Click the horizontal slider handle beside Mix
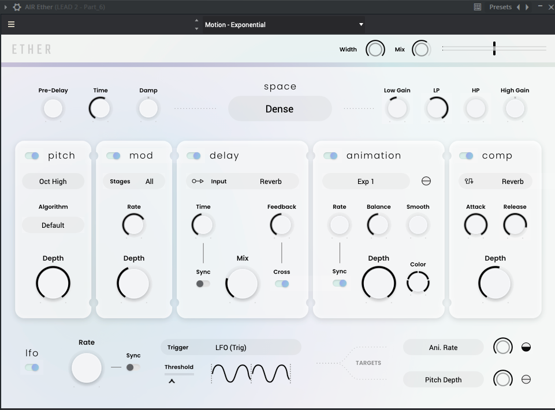The width and height of the screenshot is (555, 410). coord(494,48)
